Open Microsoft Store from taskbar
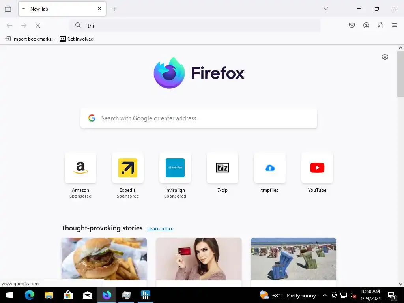This screenshot has width=404, height=303. point(68,295)
